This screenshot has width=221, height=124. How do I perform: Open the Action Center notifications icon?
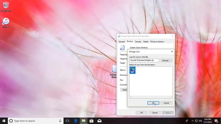point(217,121)
